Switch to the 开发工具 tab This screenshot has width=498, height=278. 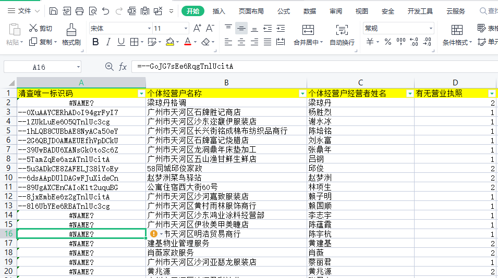coord(420,11)
